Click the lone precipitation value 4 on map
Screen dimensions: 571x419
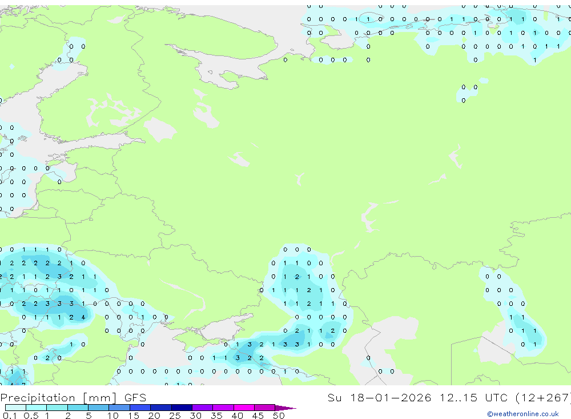click(83, 317)
